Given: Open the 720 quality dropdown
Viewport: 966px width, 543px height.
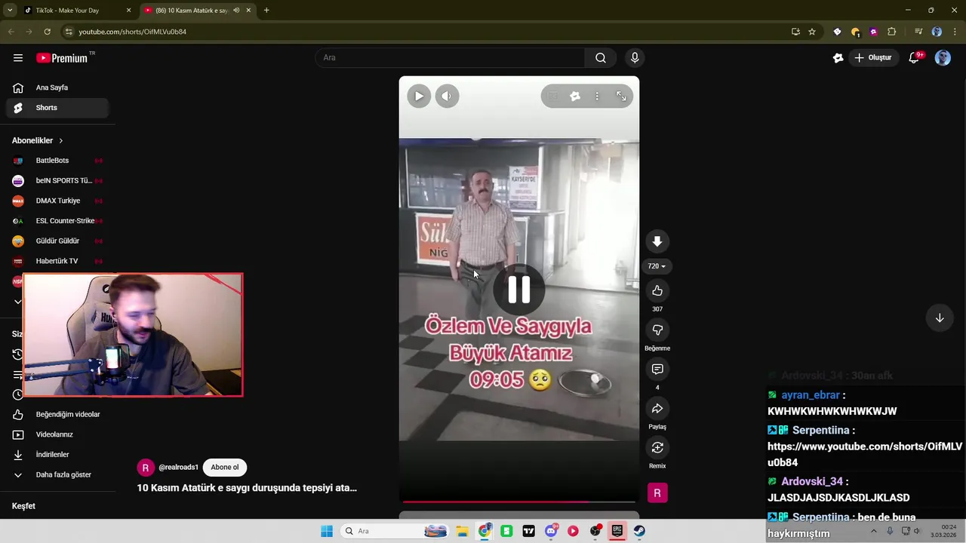Looking at the screenshot, I should [x=657, y=266].
